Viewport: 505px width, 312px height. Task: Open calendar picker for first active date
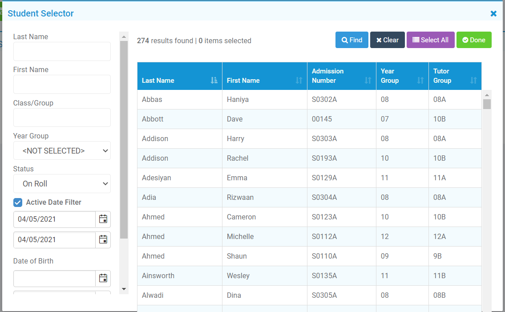click(103, 219)
